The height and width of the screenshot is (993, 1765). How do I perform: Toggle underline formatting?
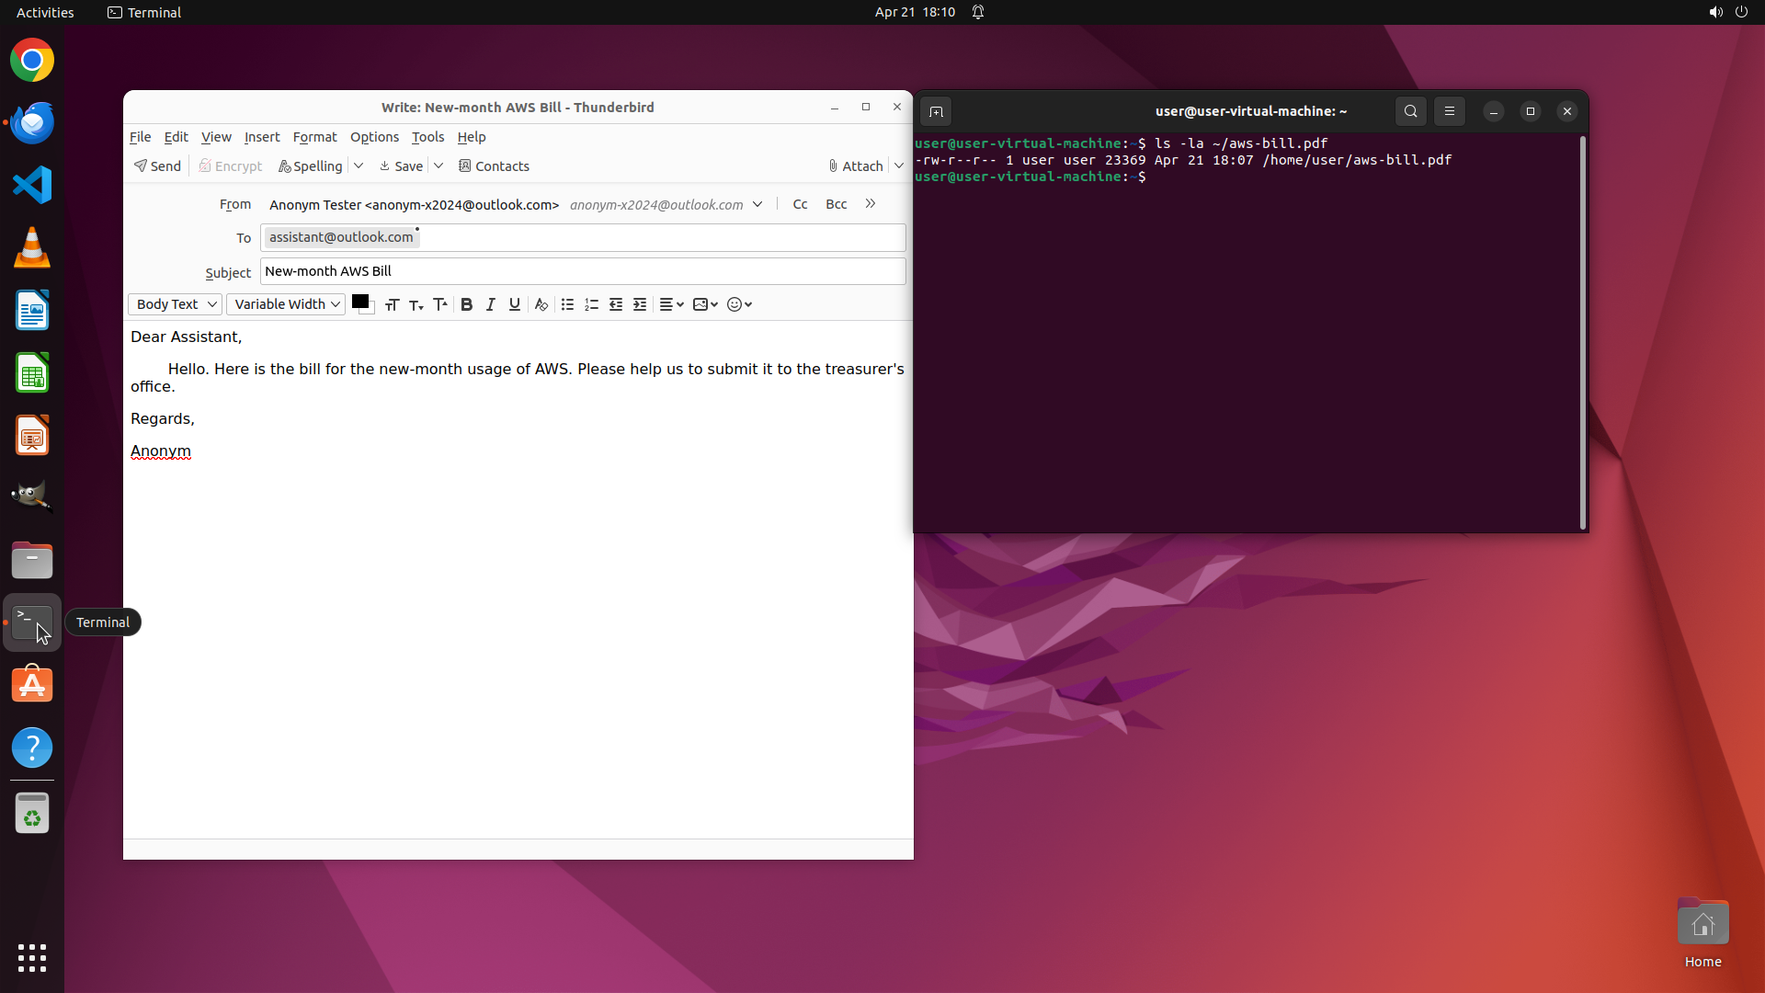tap(515, 304)
